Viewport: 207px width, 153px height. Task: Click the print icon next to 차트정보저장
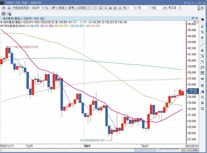click(x=9, y=8)
